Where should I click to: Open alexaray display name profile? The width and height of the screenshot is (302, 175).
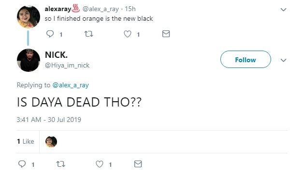[x=58, y=9]
